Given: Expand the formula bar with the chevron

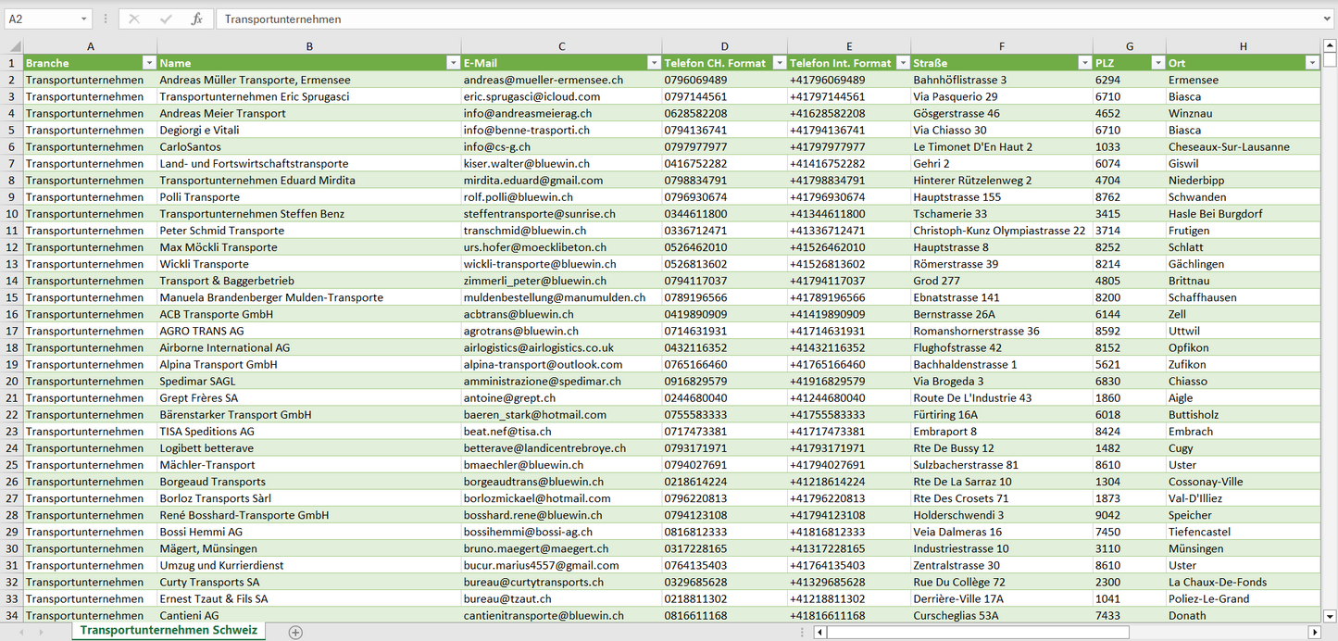Looking at the screenshot, I should tap(1328, 19).
